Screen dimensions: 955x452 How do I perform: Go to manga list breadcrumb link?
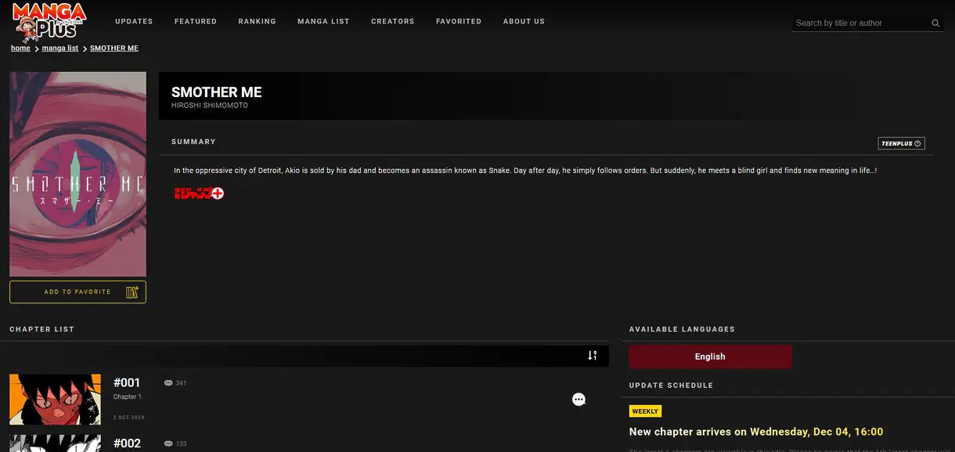click(x=60, y=48)
